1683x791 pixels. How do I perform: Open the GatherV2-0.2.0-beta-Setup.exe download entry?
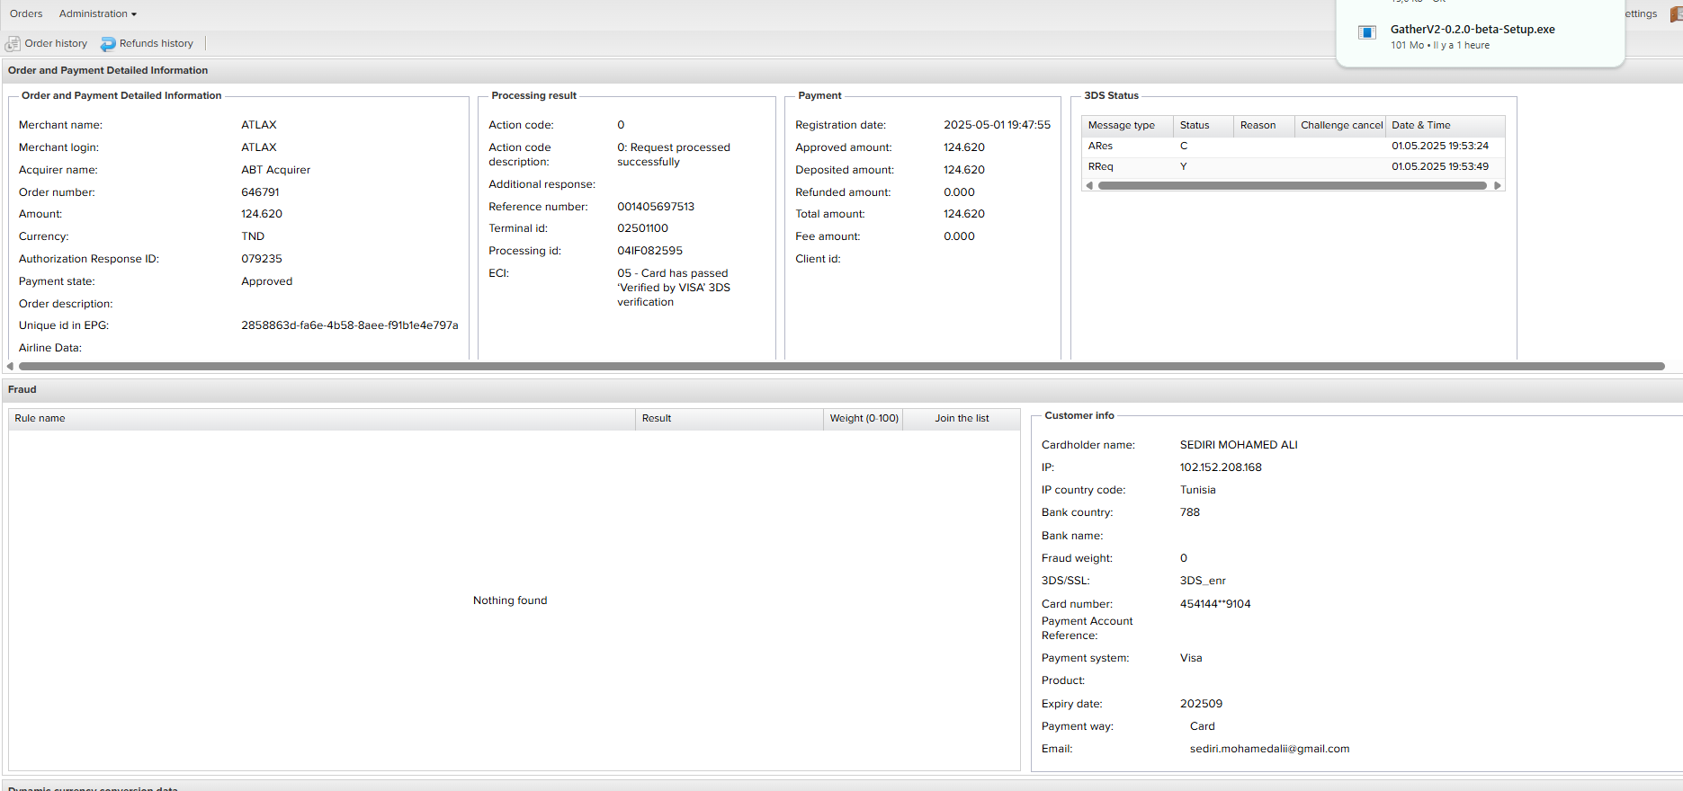[1472, 30]
